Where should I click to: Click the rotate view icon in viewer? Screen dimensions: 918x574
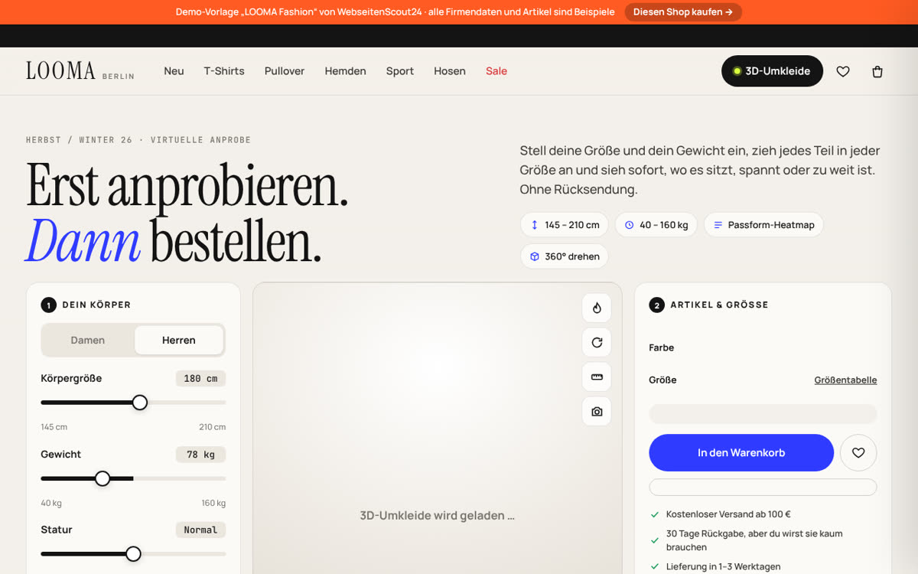tap(597, 342)
